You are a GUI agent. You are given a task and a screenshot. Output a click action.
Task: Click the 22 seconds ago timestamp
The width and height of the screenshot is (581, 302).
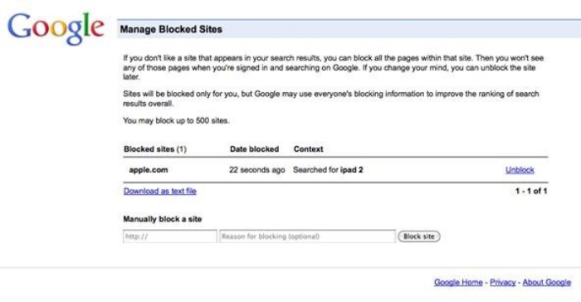point(256,170)
